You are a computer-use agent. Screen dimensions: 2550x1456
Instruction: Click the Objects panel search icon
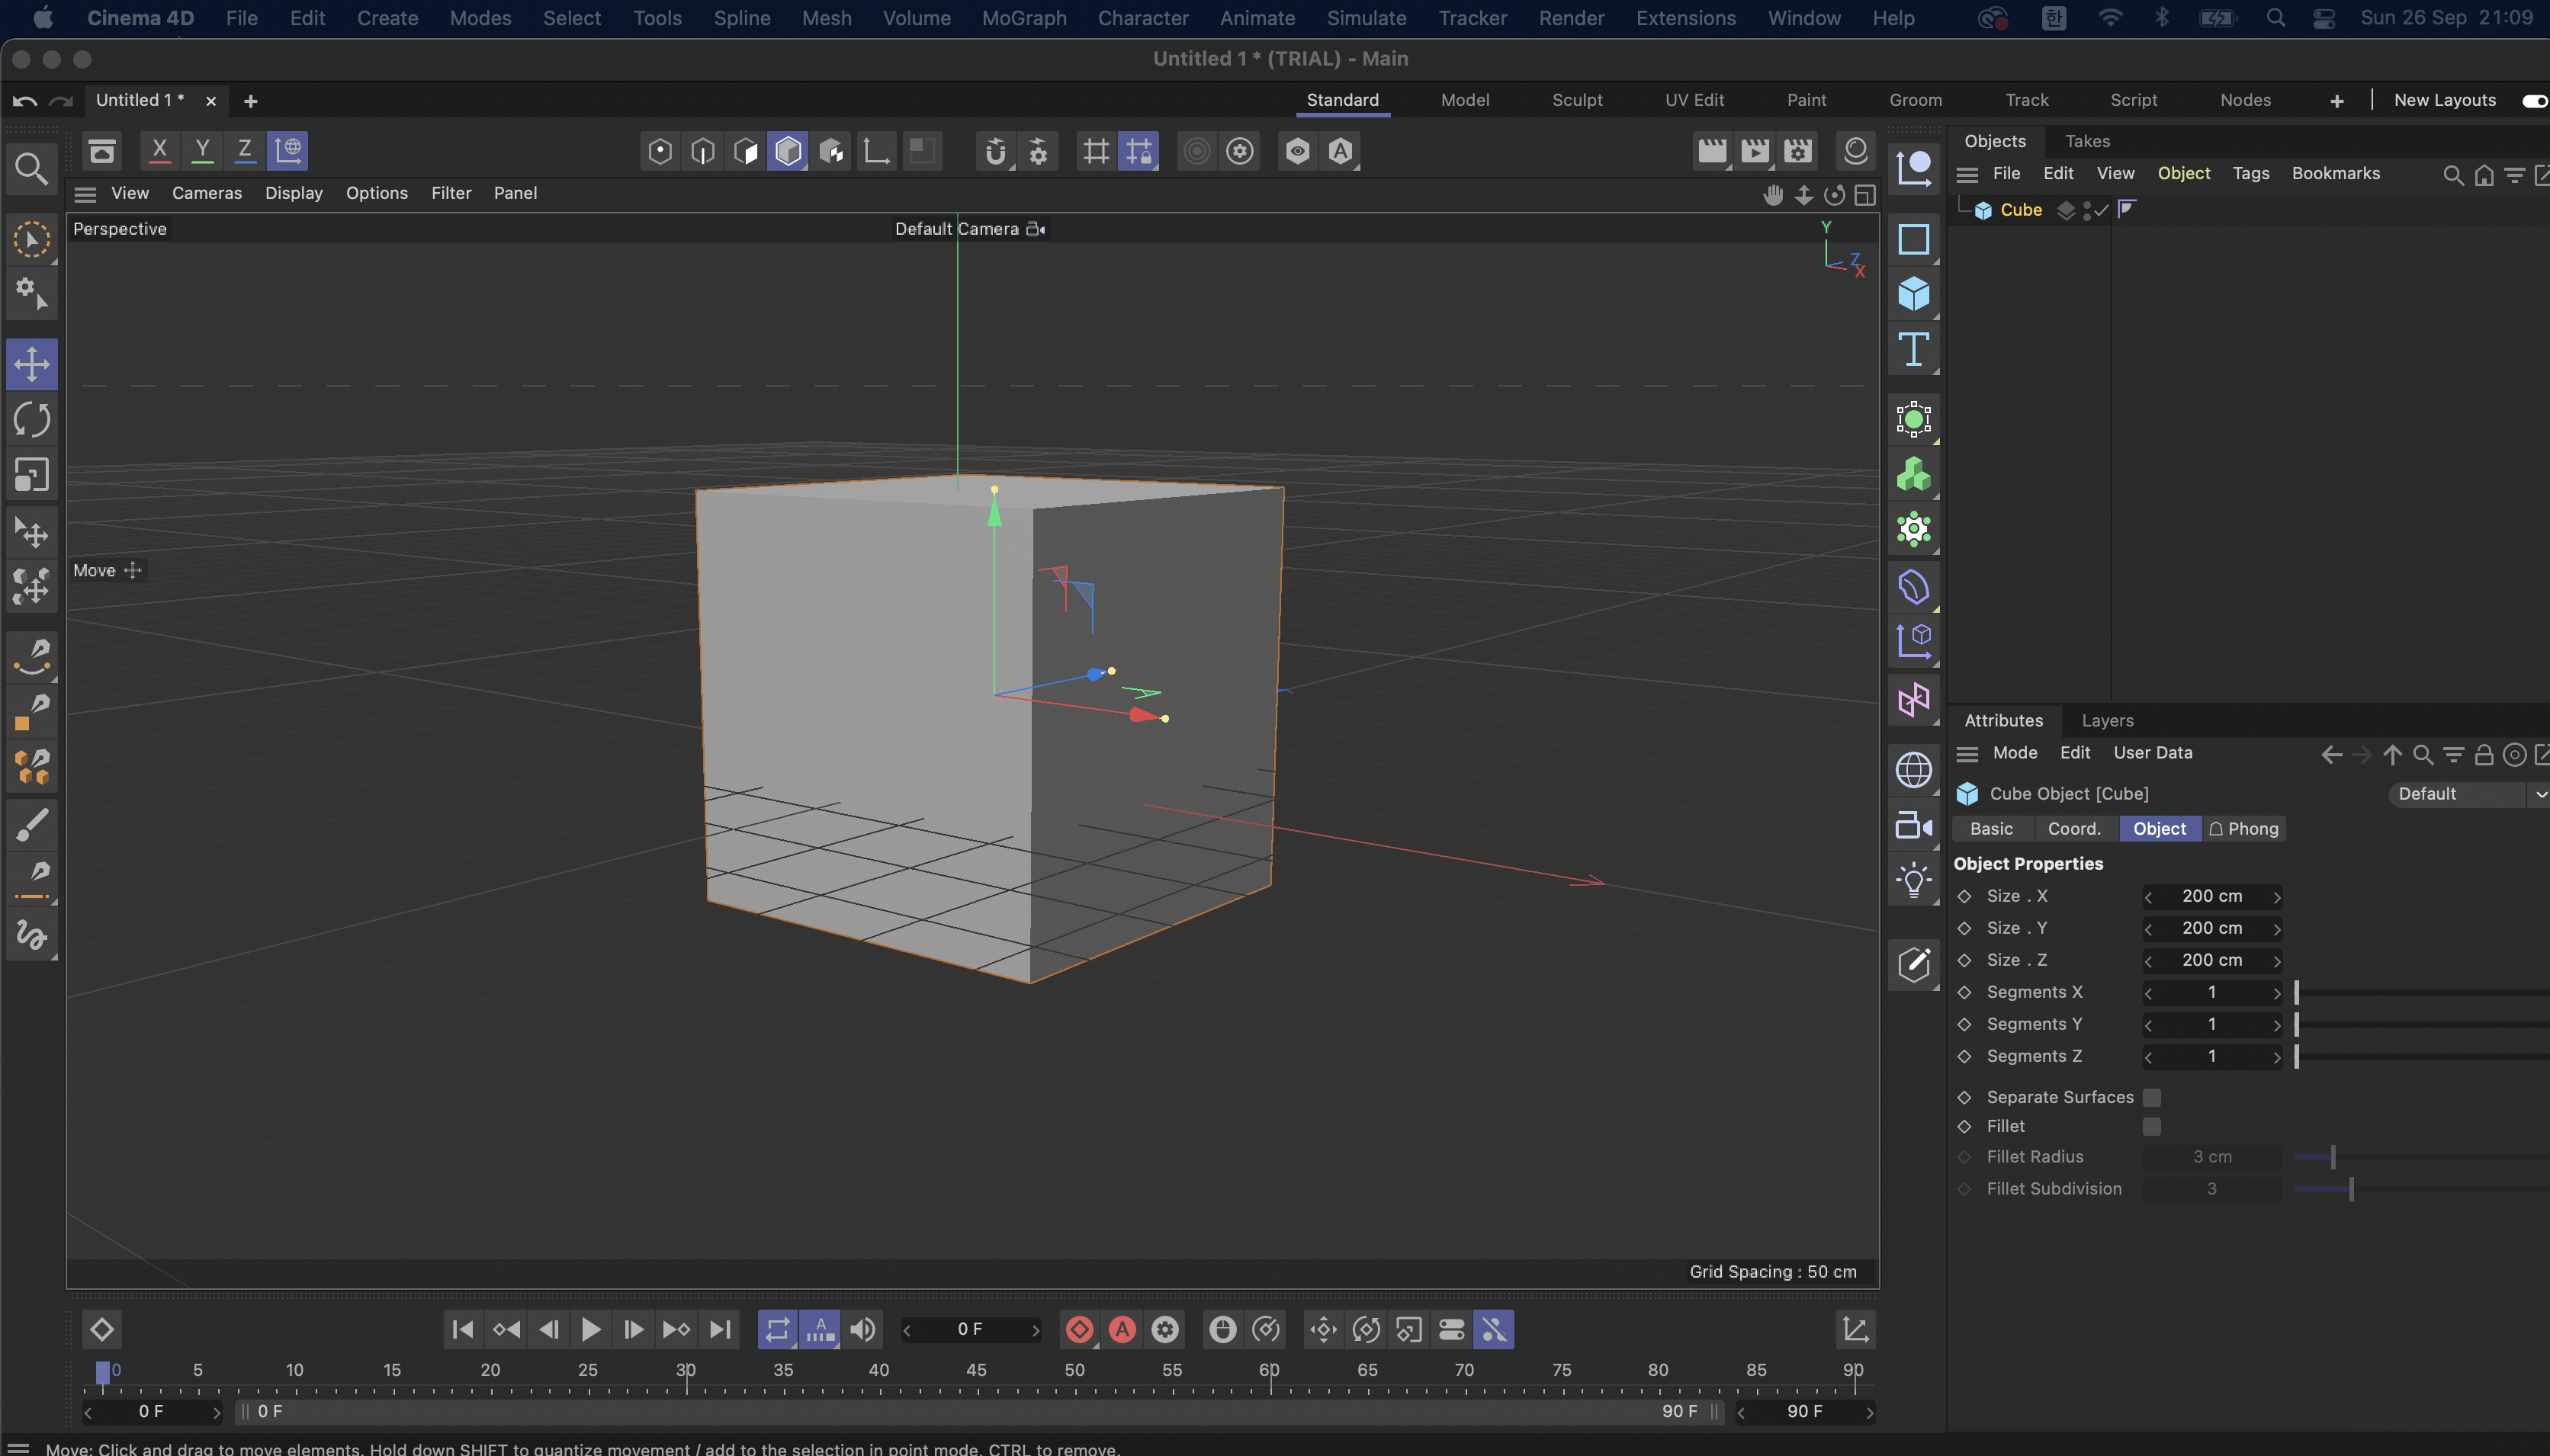click(2452, 176)
